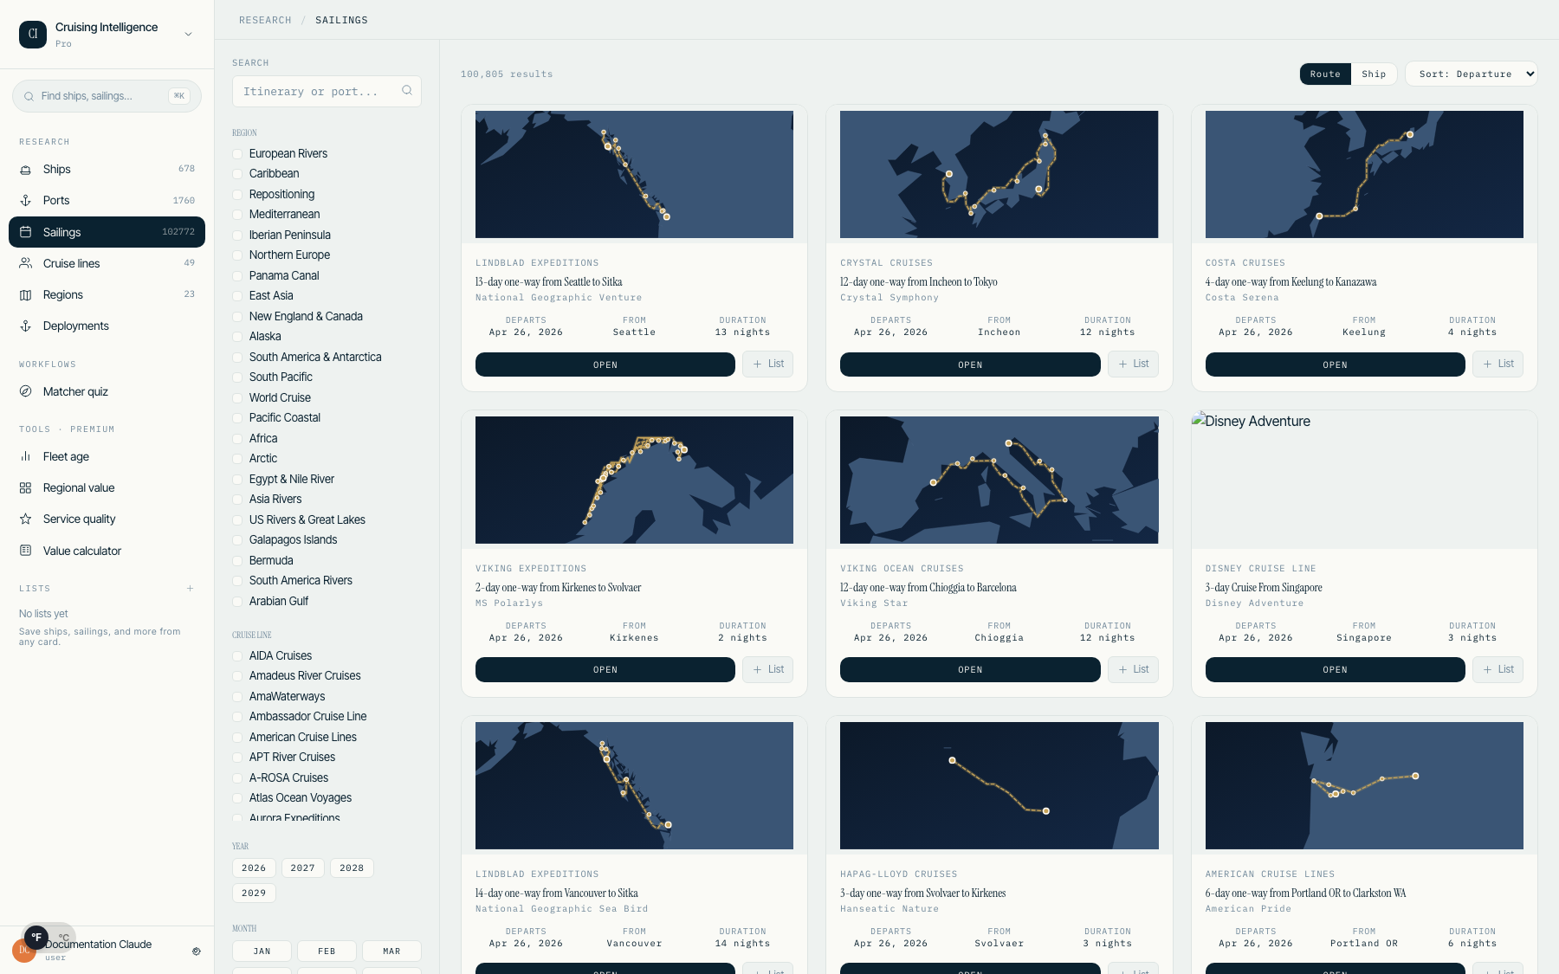Viewport: 1559px width, 974px height.
Task: Filter by year 2029
Action: [254, 893]
